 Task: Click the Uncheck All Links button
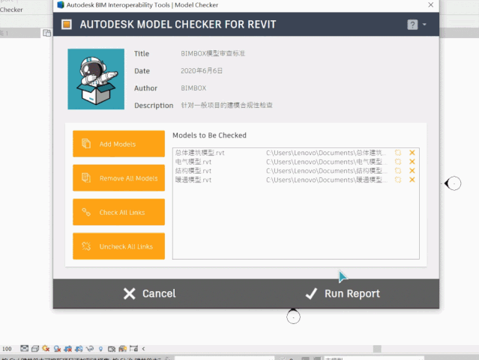pyautogui.click(x=118, y=246)
